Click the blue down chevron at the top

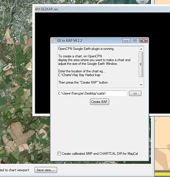142,2
